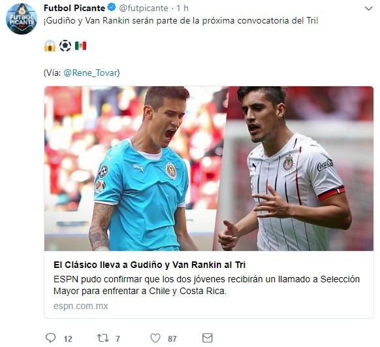Open the white striped jersey player photo

(x=294, y=169)
